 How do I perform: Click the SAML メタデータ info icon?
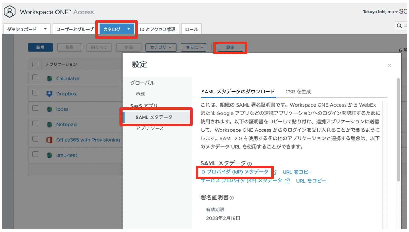point(249,163)
